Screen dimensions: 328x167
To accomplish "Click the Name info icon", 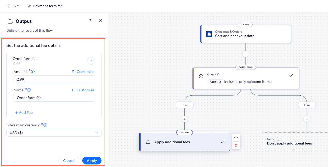I will [29, 90].
